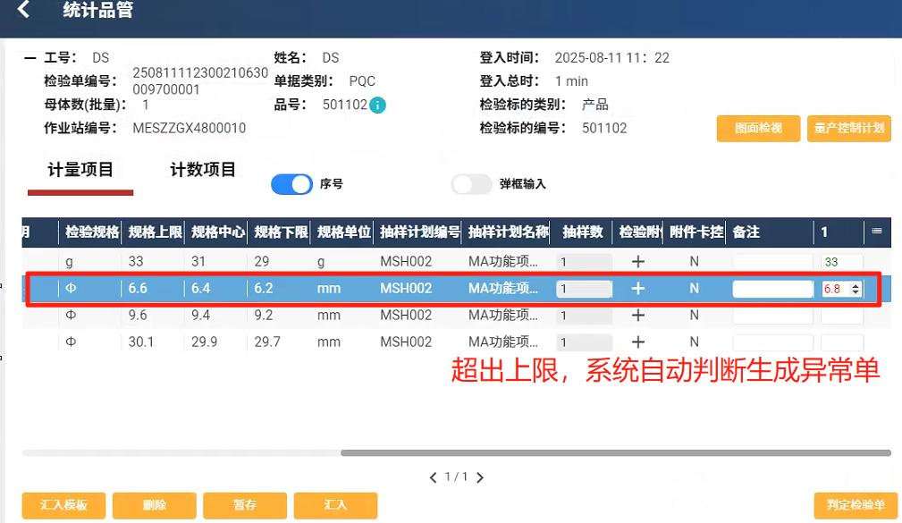Click the N cell in the 30.1 row
Viewport: 902px width, 523px height.
(x=695, y=342)
